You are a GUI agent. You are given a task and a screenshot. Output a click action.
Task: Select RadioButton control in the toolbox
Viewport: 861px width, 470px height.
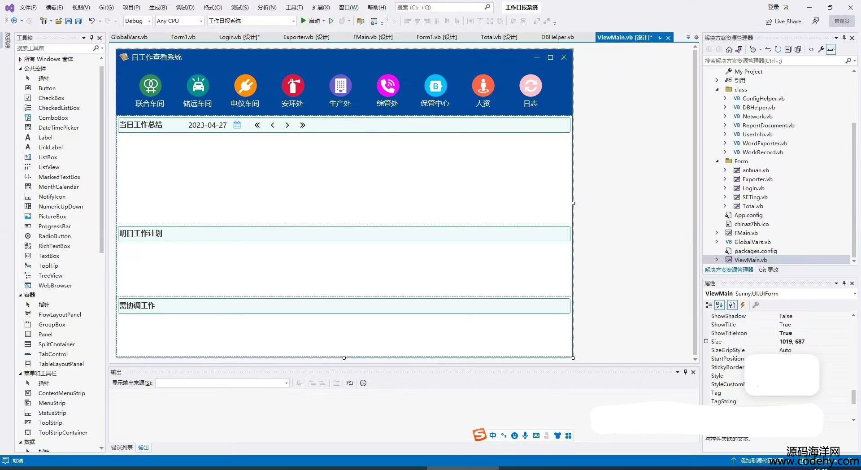point(54,236)
